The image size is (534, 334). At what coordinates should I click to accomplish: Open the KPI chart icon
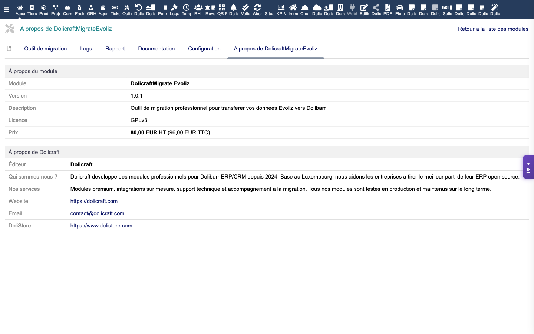281,7
